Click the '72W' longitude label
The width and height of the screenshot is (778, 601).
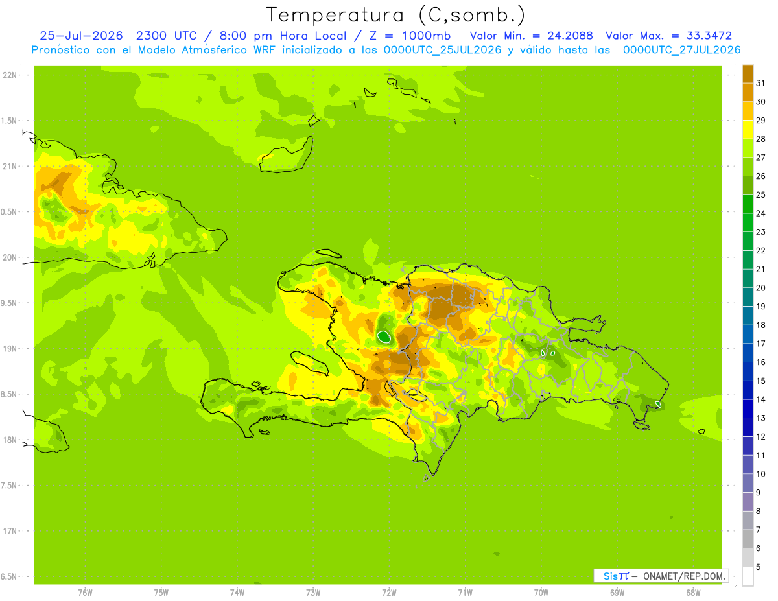389,592
